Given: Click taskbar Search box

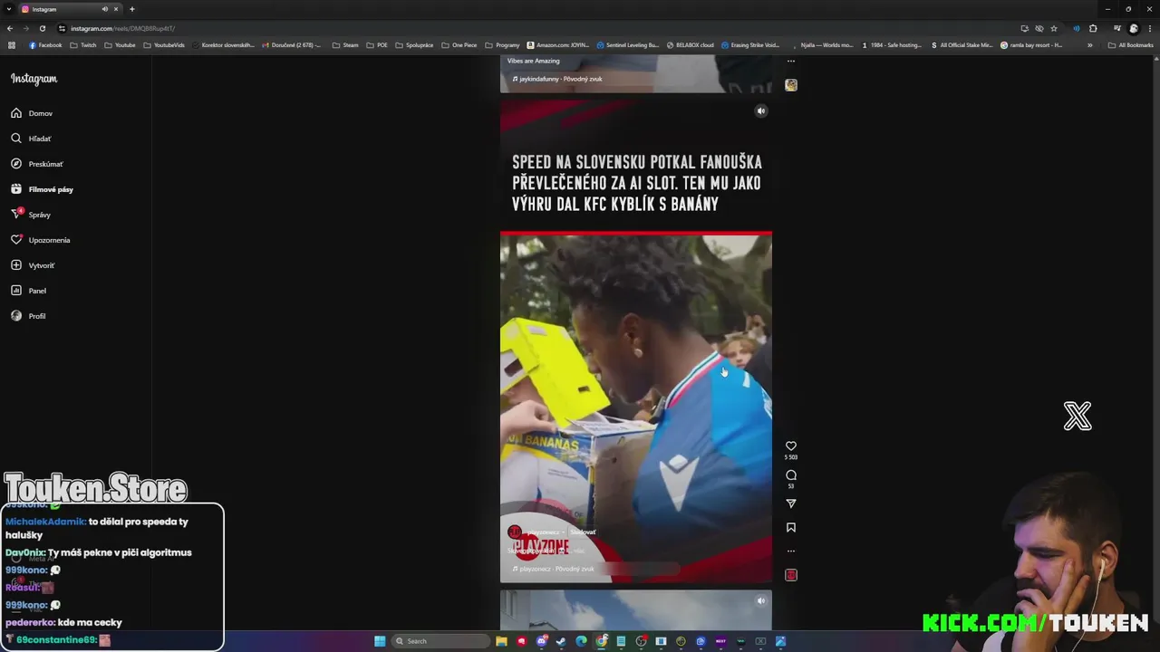Looking at the screenshot, I should click(x=440, y=641).
